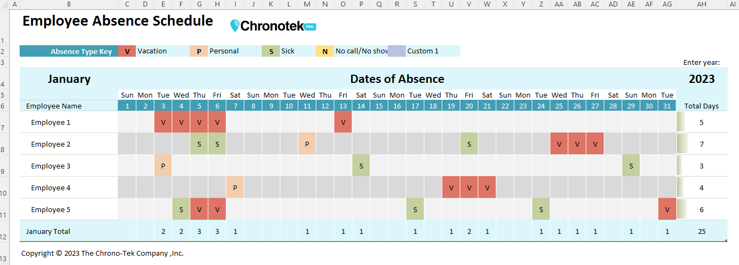Screen dimensions: 739x265
Task: Select column header AH
Action: pos(701,4)
